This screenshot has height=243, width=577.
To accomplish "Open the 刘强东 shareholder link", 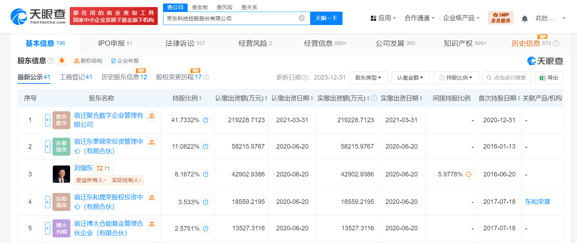I will pyautogui.click(x=83, y=168).
